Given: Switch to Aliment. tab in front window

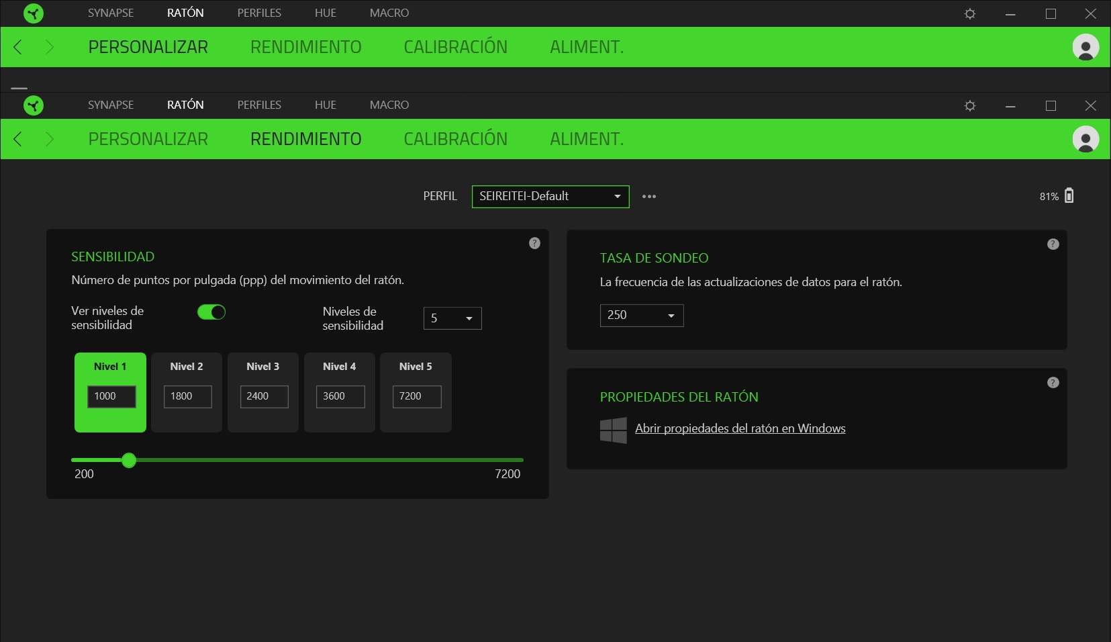Looking at the screenshot, I should click(x=587, y=139).
